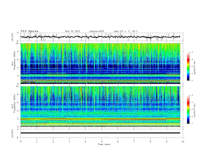Click the 'start UT = 5:30:1' text

[x=126, y=31]
